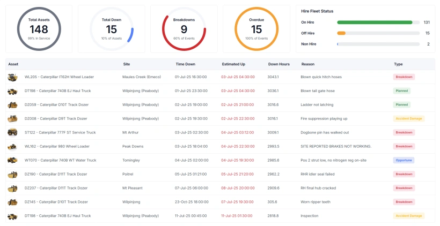Click the DZ059 track dozer icon
Viewport: 440px width, 226px height.
(x=12, y=104)
